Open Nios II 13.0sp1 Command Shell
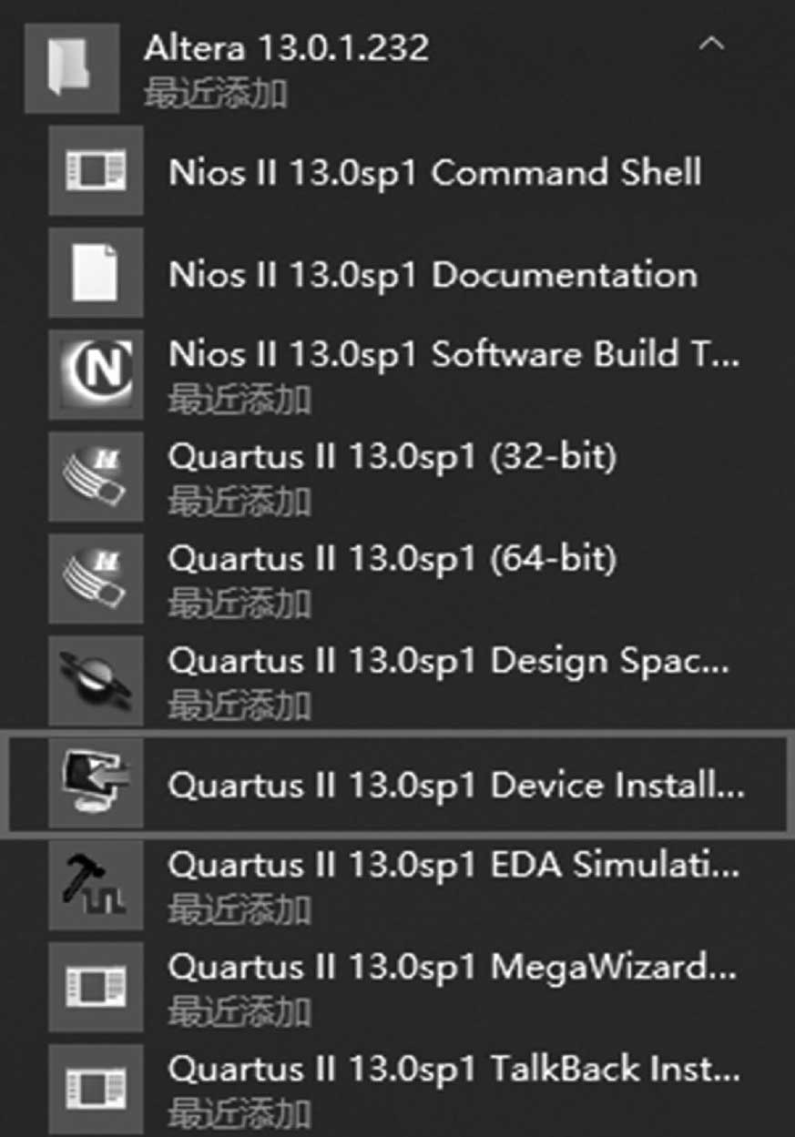 pos(434,172)
